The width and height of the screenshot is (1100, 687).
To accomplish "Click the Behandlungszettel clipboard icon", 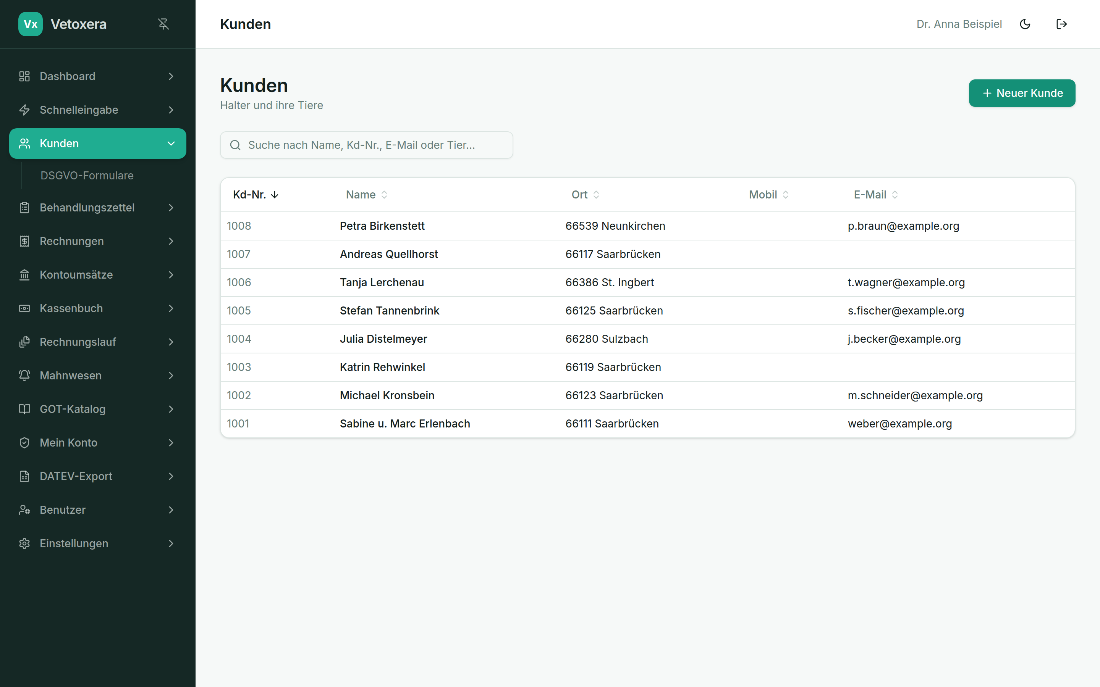I will [x=24, y=208].
